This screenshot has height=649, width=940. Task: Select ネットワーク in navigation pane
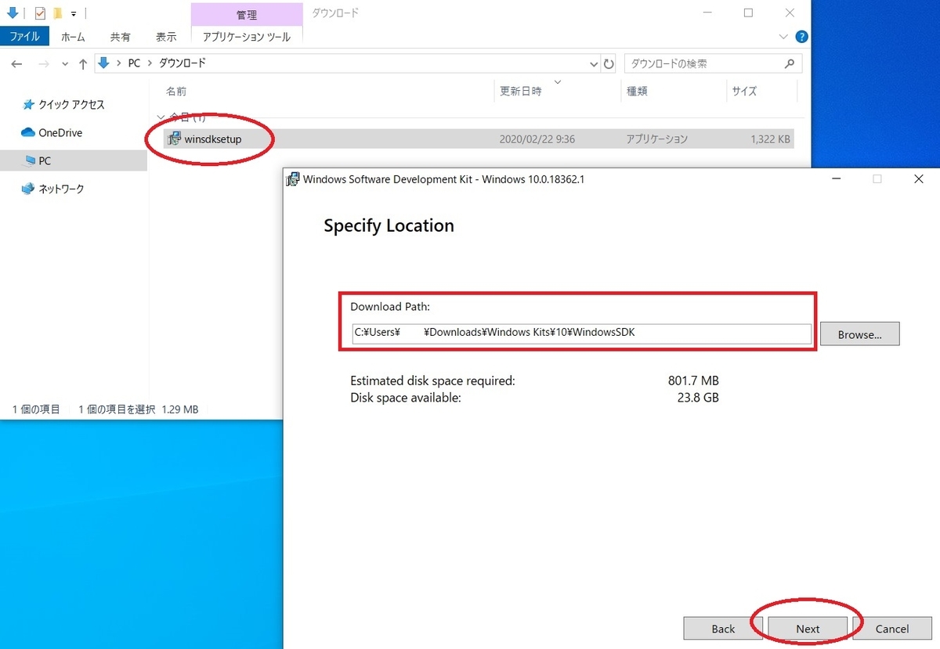click(x=61, y=189)
